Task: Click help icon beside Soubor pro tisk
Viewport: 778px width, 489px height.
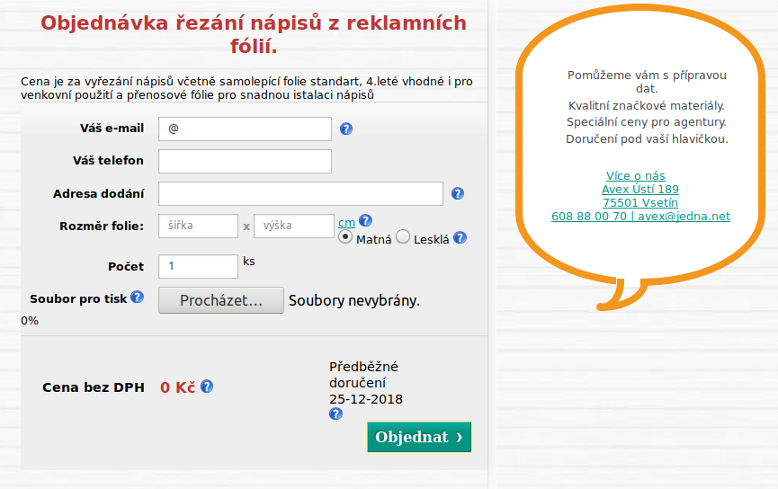Action: pos(137,297)
